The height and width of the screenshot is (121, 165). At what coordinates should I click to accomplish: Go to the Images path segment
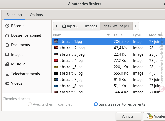pos(91,26)
